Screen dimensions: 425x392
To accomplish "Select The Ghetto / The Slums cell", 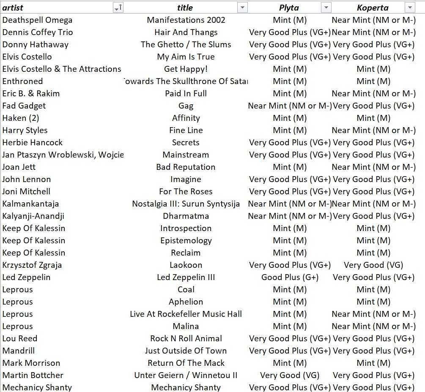I will [x=186, y=44].
